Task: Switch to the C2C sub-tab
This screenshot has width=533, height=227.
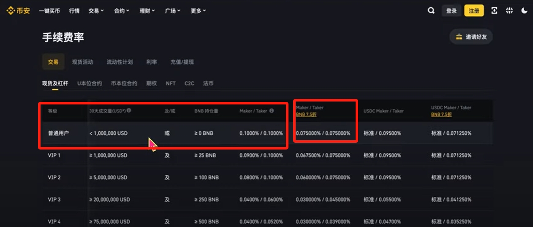Action: [x=189, y=83]
